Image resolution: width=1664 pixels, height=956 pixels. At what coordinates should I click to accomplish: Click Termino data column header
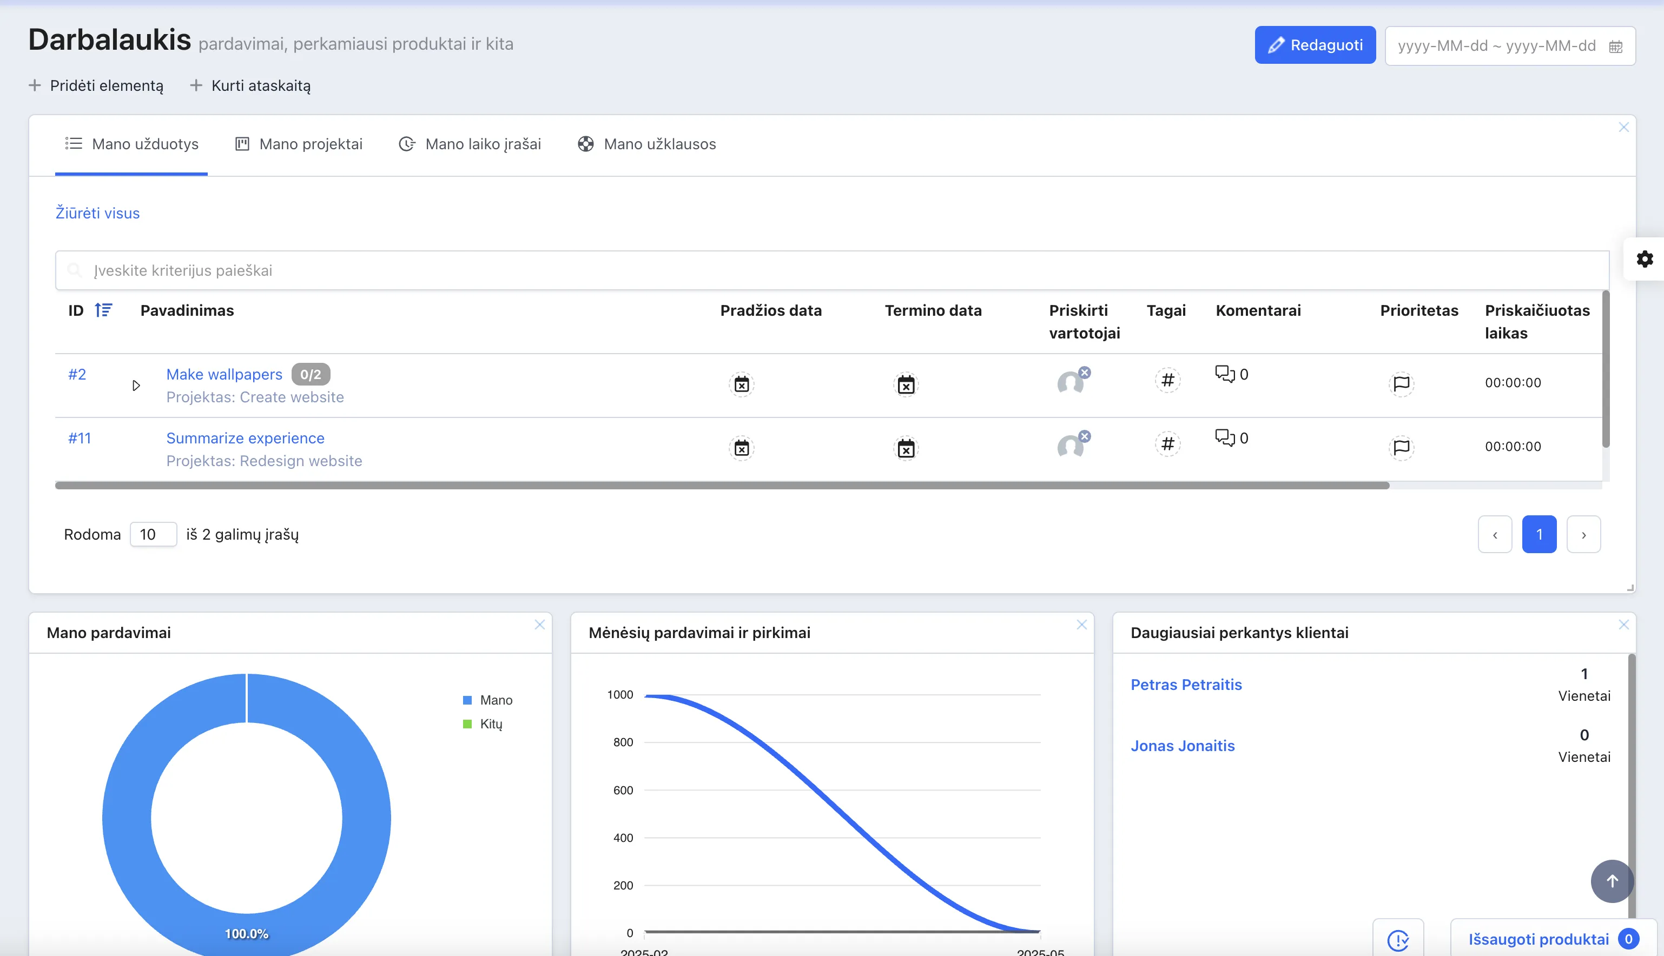coord(933,310)
